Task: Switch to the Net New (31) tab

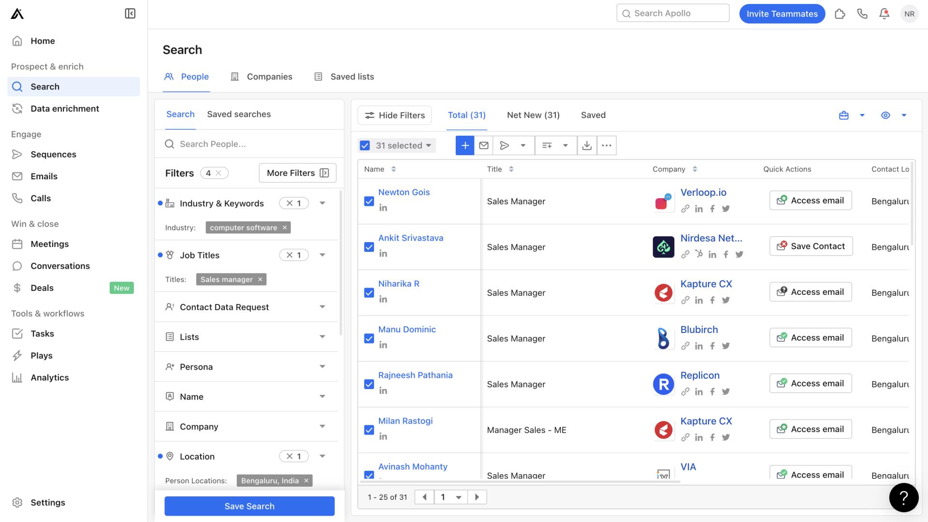Action: 533,116
